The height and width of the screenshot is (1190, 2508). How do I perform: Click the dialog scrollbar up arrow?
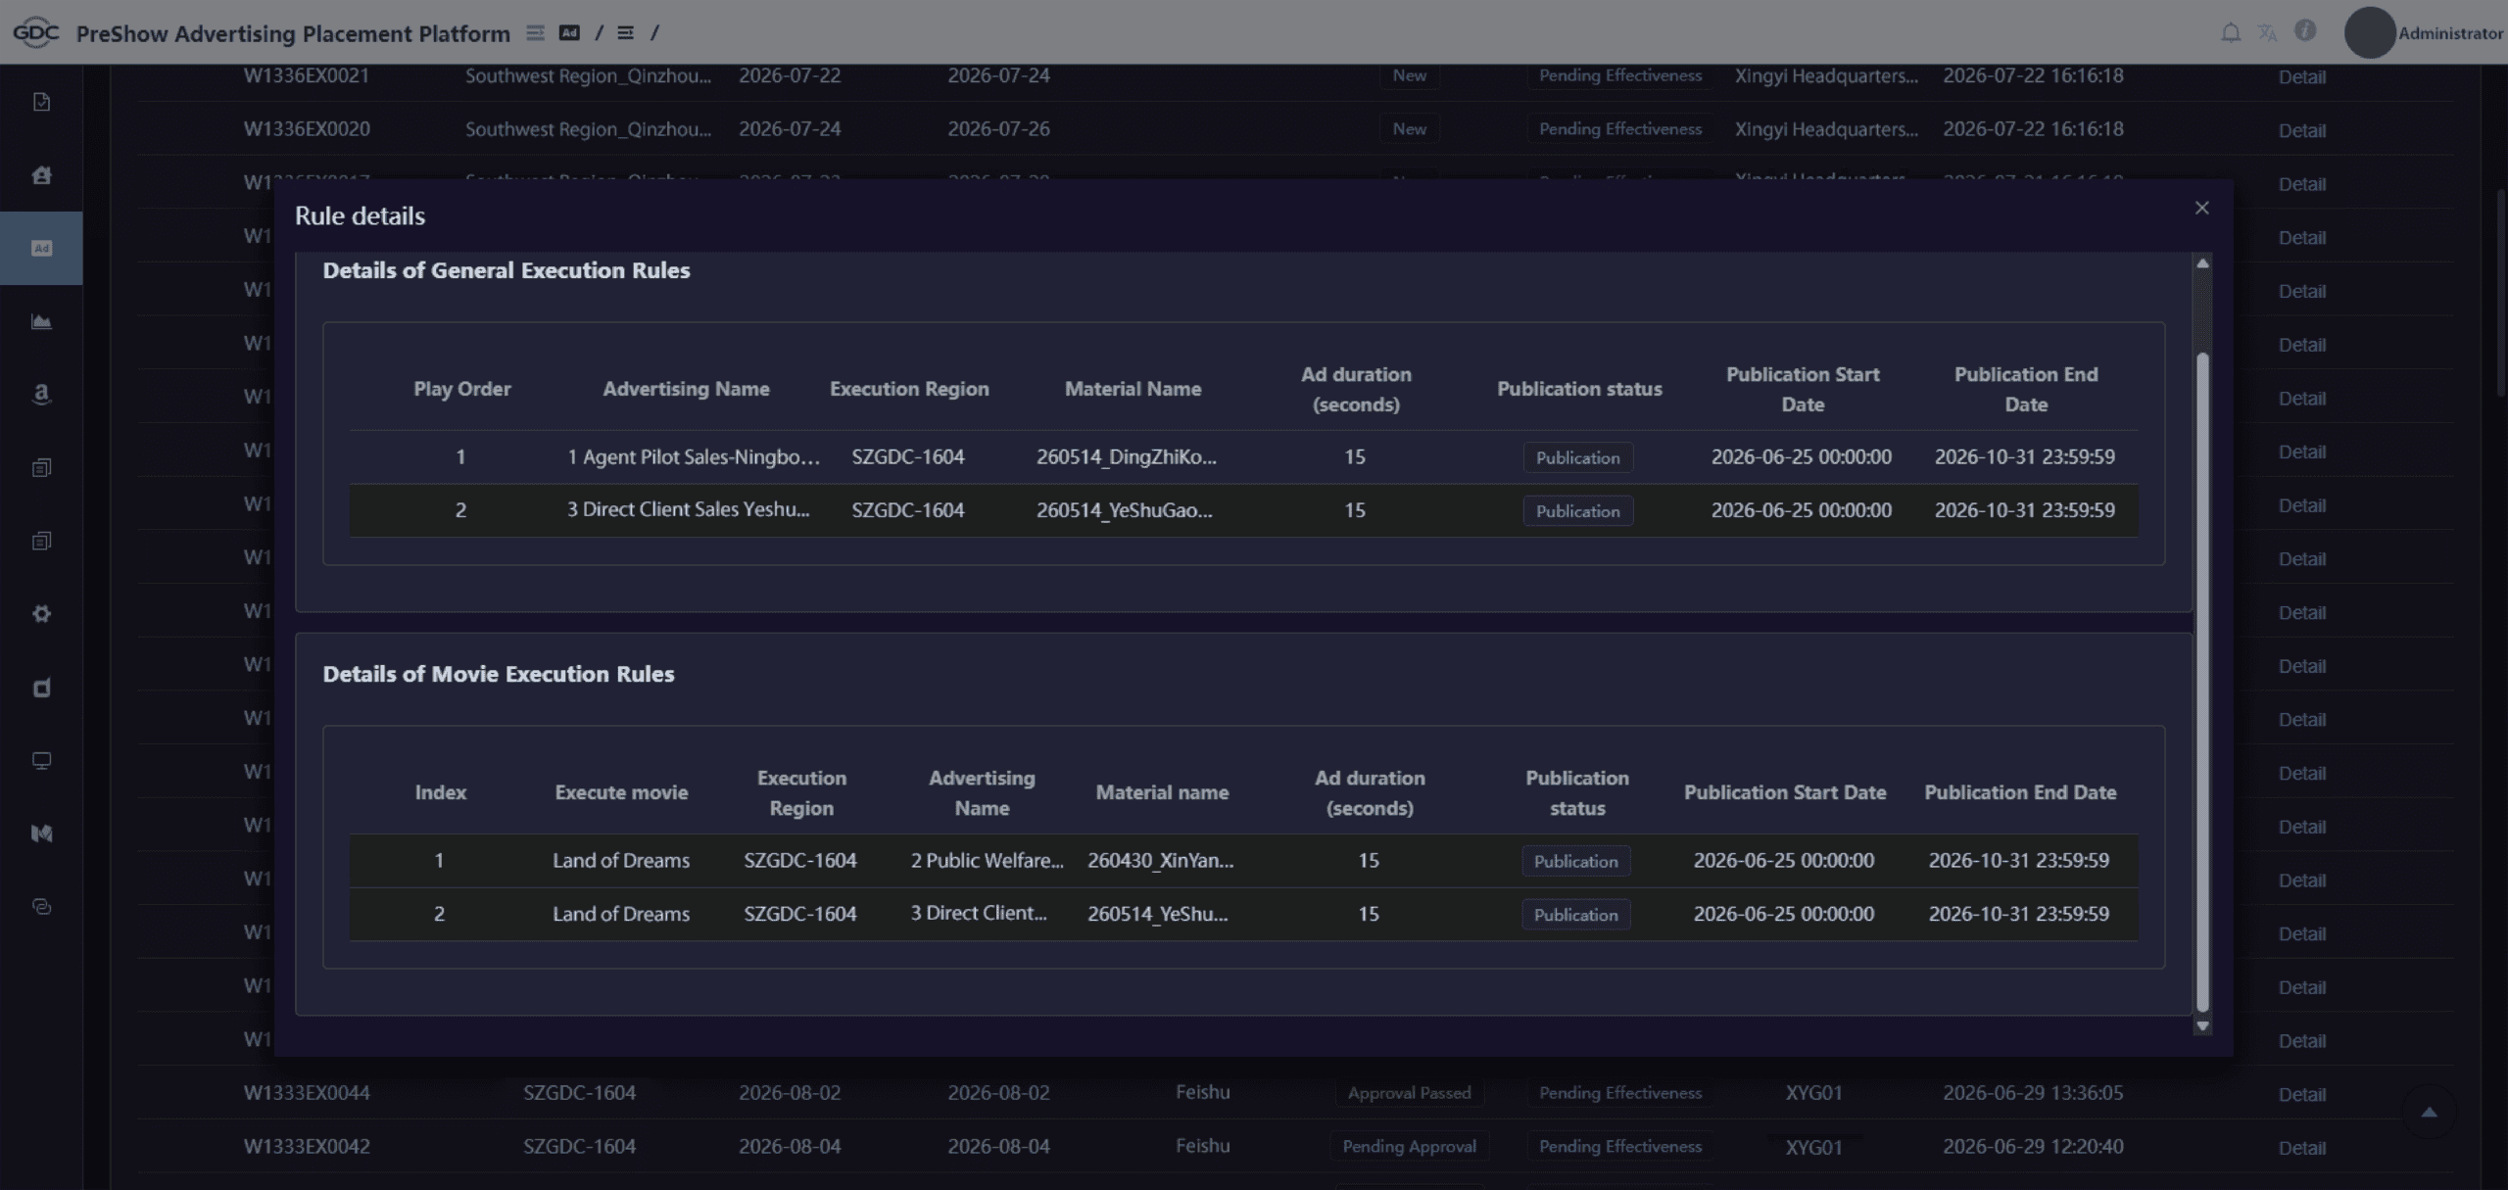pyautogui.click(x=2202, y=262)
